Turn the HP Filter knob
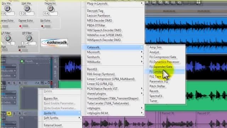Viewport: 227px width, 128px height. [29, 38]
